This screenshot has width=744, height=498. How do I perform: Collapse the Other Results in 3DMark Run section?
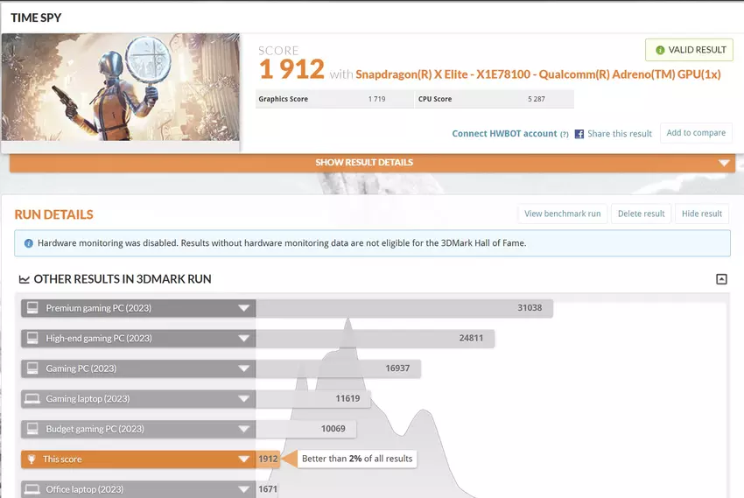[721, 279]
